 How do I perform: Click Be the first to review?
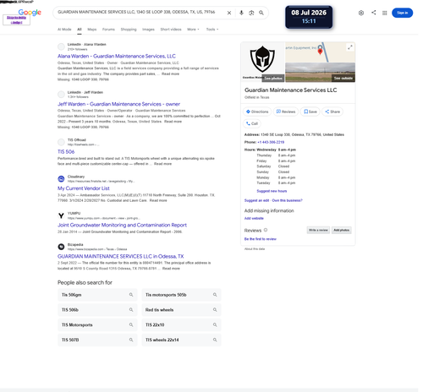261,239
